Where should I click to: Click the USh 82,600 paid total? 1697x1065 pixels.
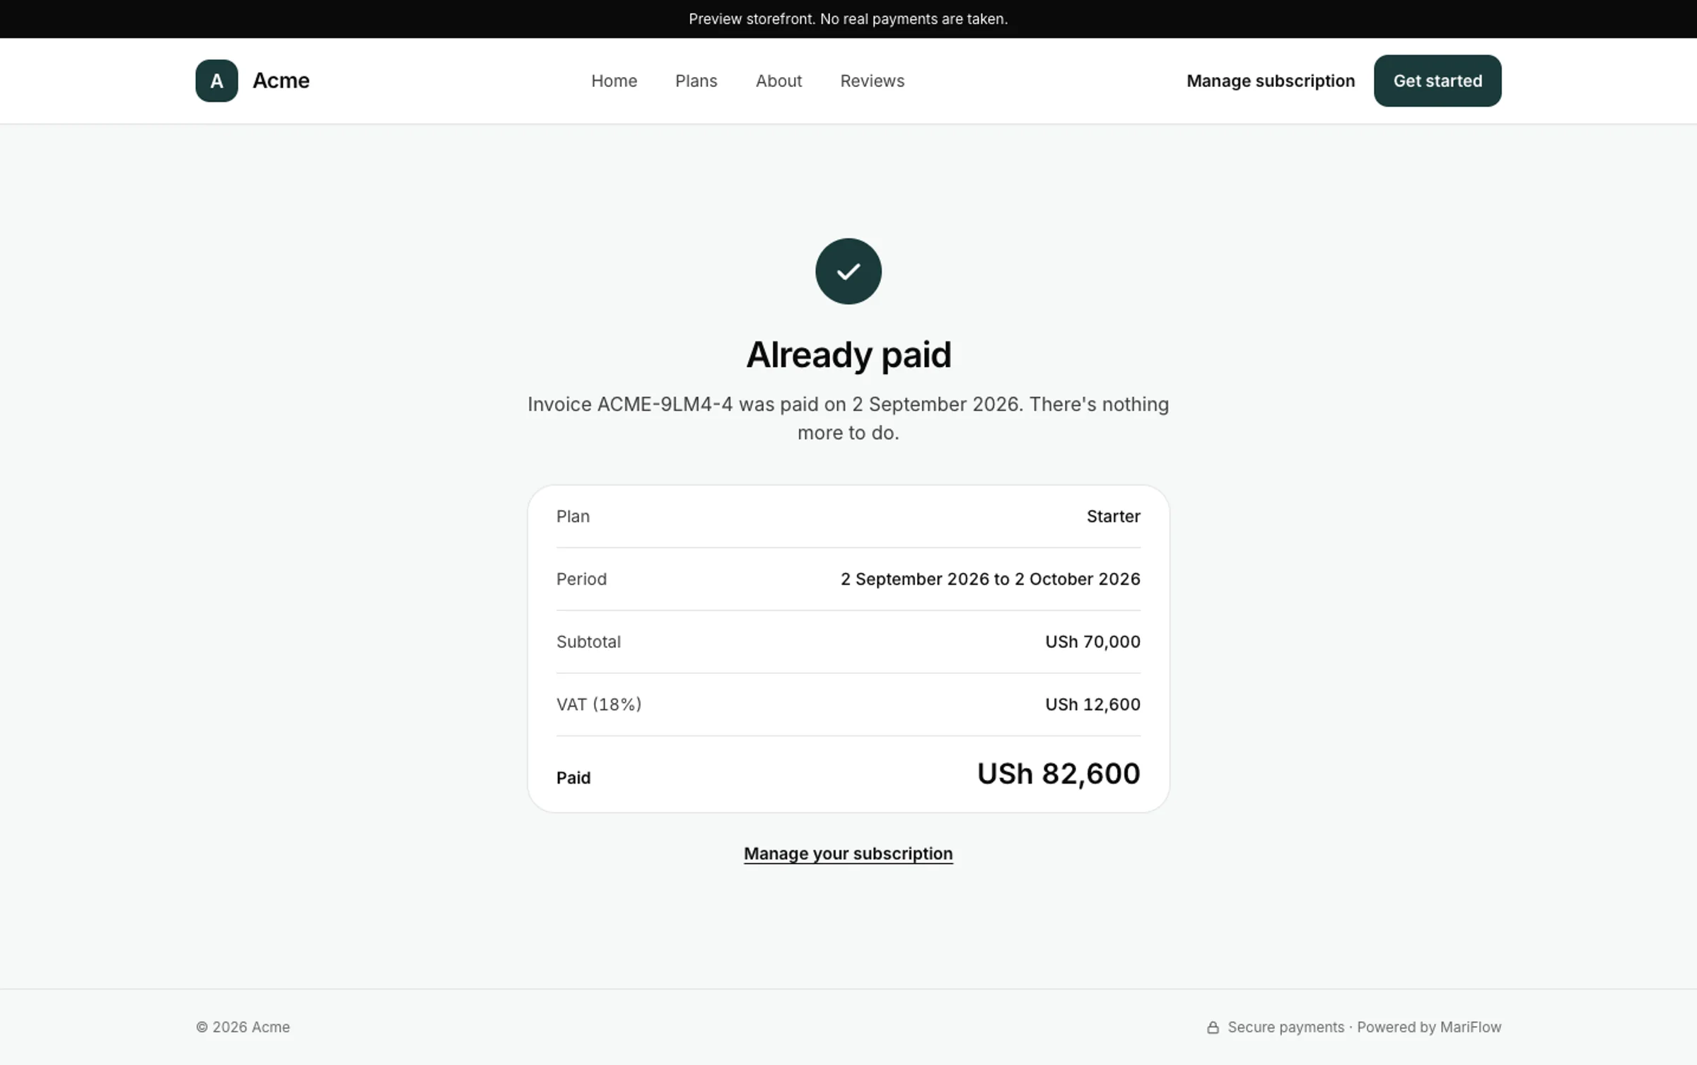pyautogui.click(x=1058, y=774)
